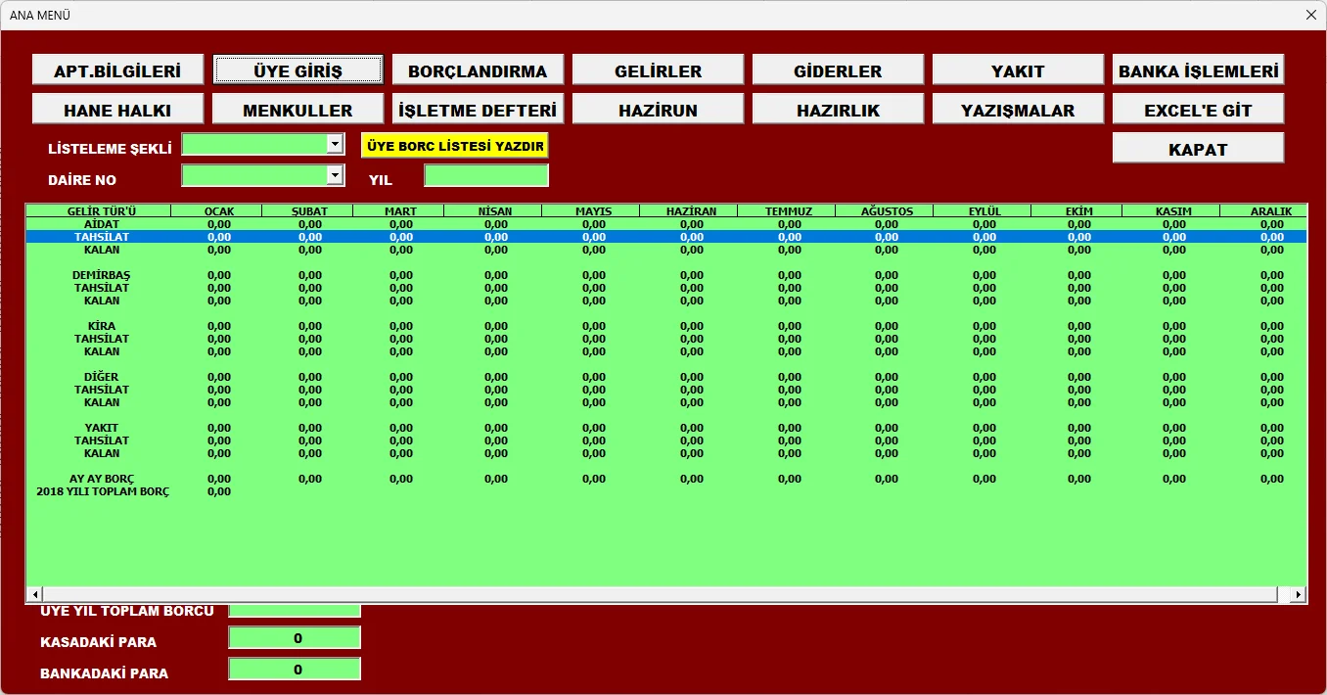Click the right arrow of horizontal scrollbar
The image size is (1327, 695).
coord(1298,595)
